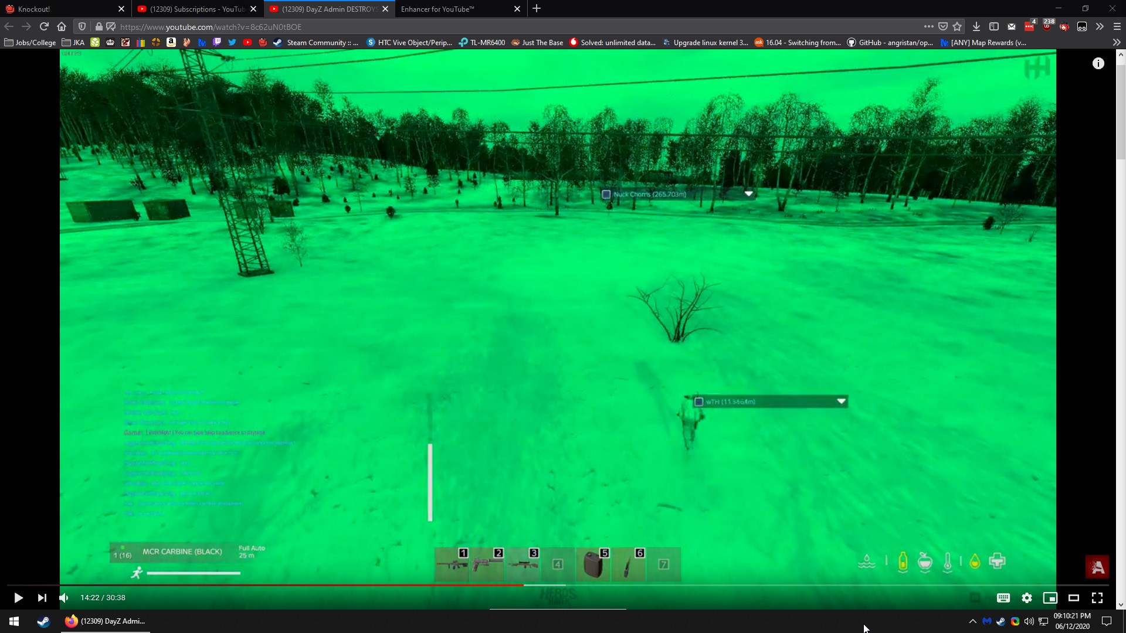Open YouTube player settings gear

click(x=1026, y=598)
